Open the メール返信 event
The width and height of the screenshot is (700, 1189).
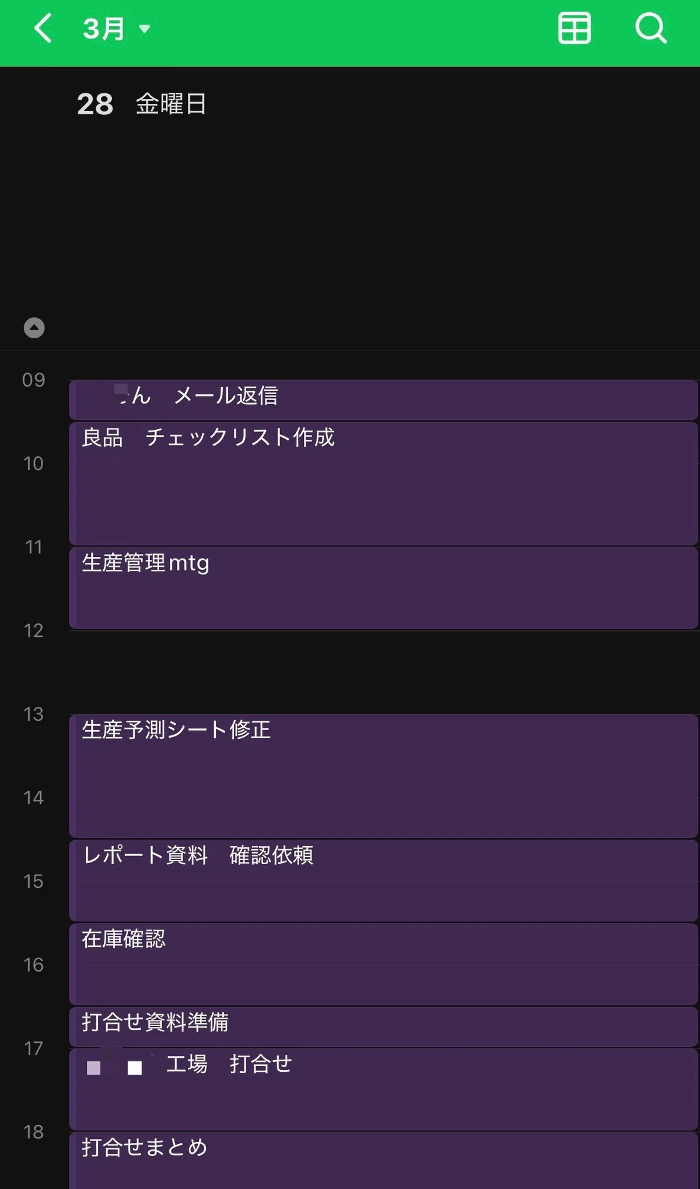click(x=384, y=400)
